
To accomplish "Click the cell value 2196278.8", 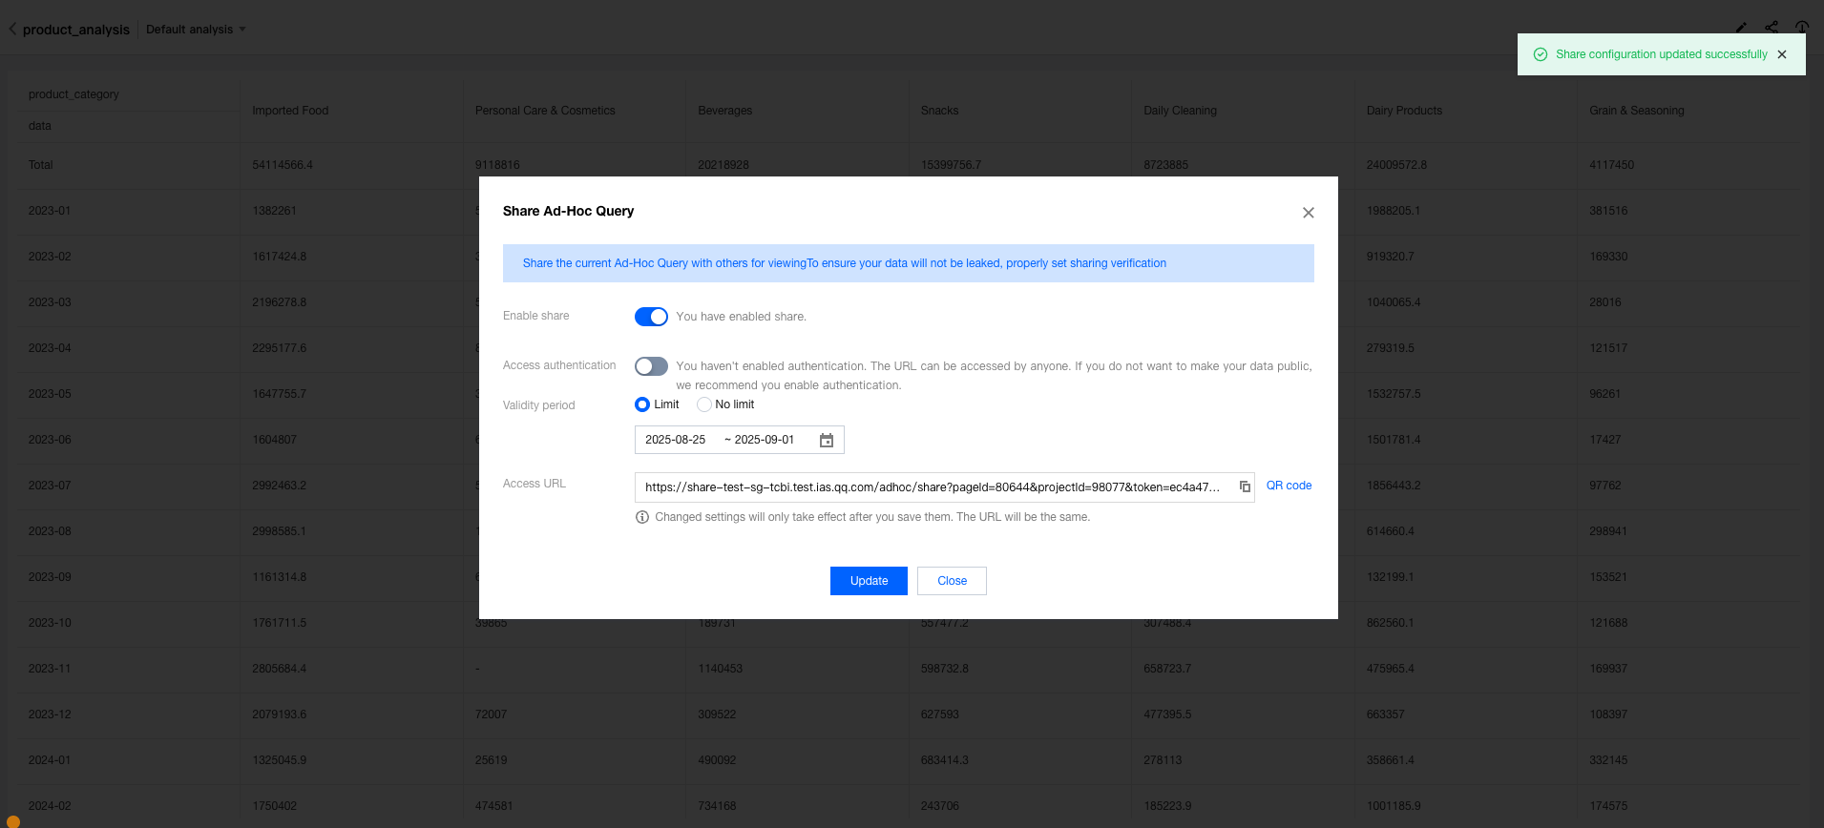I will coord(280,302).
